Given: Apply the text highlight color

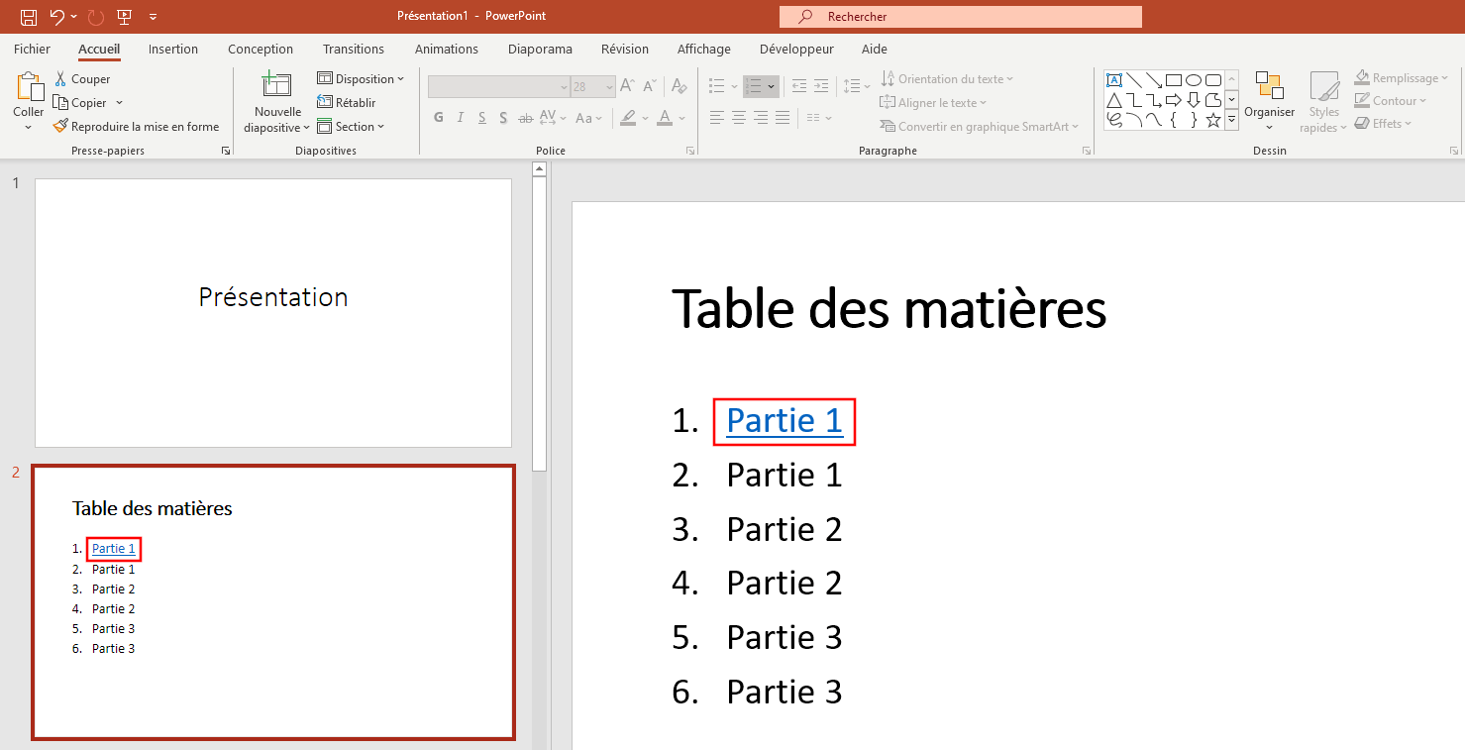Looking at the screenshot, I should pos(628,118).
